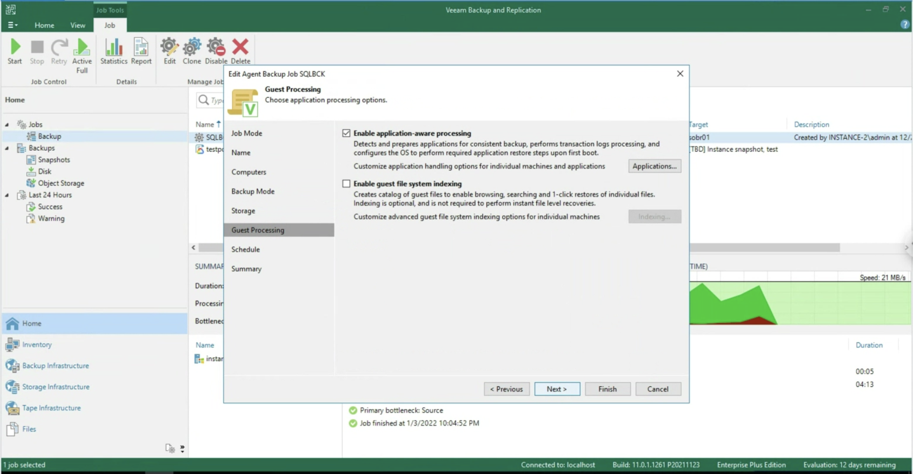The image size is (913, 474).
Task: Click the Guest Processing wizard step
Action: pyautogui.click(x=279, y=230)
